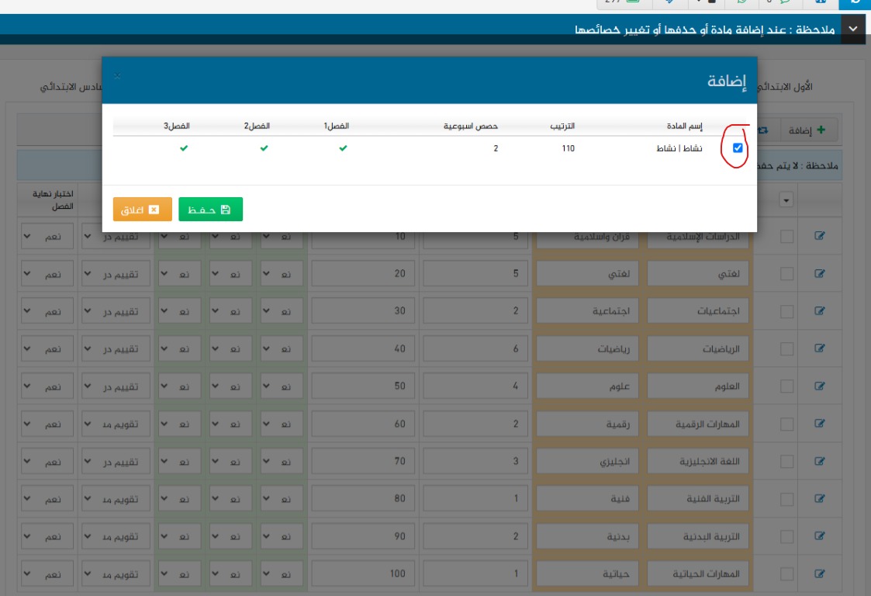Screen dimensions: 871x596
Task: Open اختبار نهاية الفصل dropdown for المهارات الحياتية row
Action: click(x=47, y=573)
